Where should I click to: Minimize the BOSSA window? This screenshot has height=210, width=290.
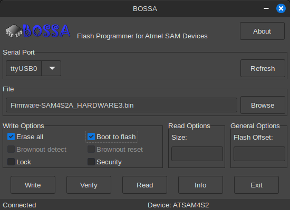266,8
